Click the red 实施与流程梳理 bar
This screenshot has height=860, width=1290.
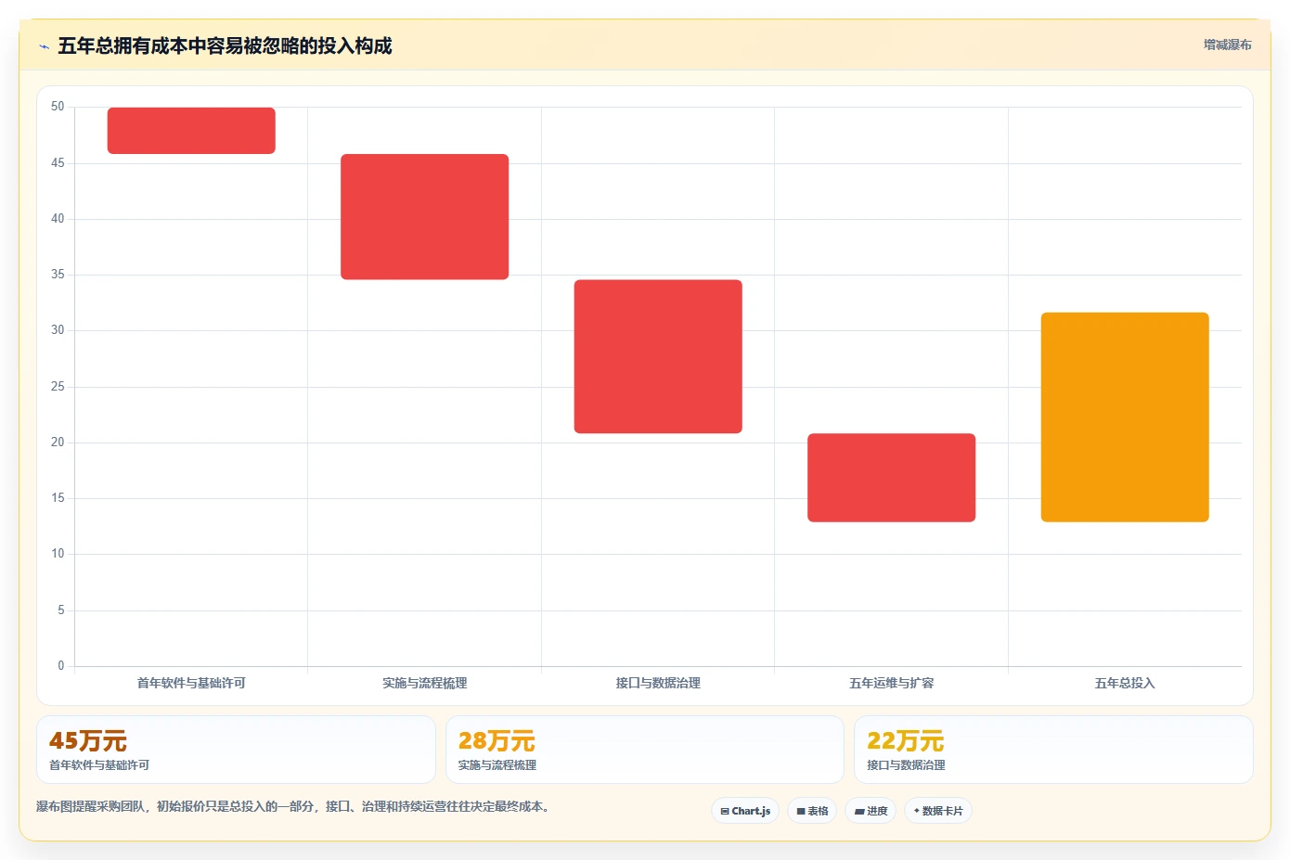coord(425,217)
